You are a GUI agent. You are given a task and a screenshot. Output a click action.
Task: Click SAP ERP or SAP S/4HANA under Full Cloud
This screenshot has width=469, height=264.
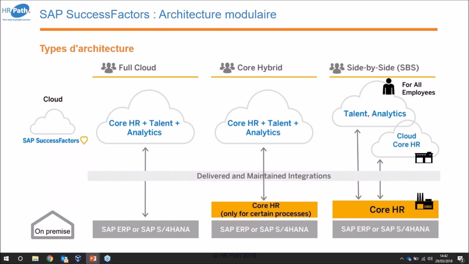(145, 229)
